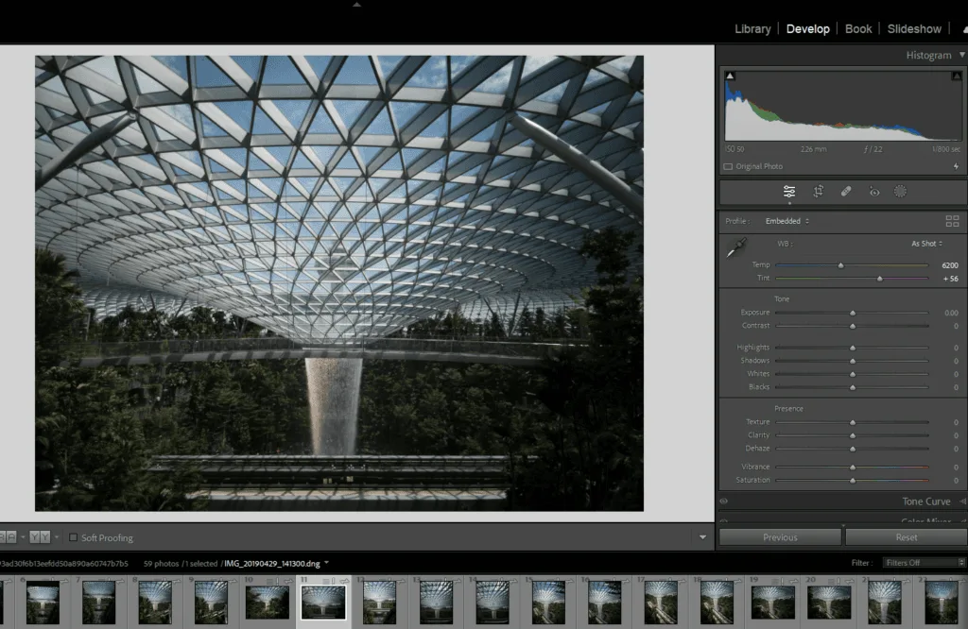
Task: Expand the Tone Curve panel arrow
Action: pos(962,501)
